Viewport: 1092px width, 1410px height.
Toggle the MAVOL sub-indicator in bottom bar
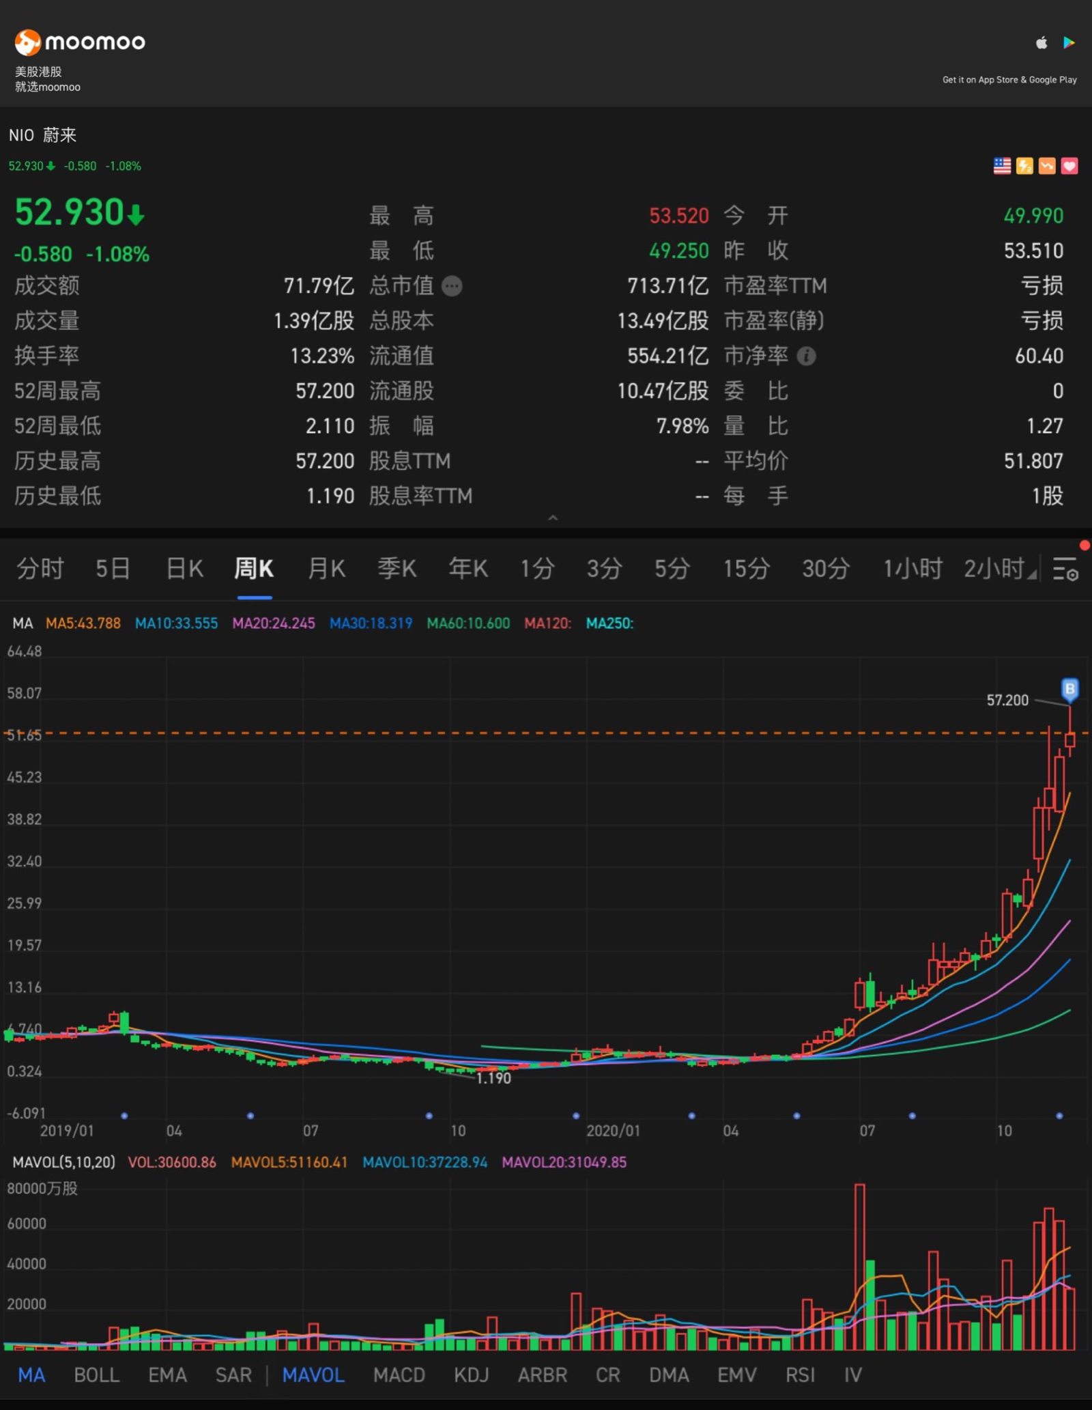pyautogui.click(x=313, y=1374)
